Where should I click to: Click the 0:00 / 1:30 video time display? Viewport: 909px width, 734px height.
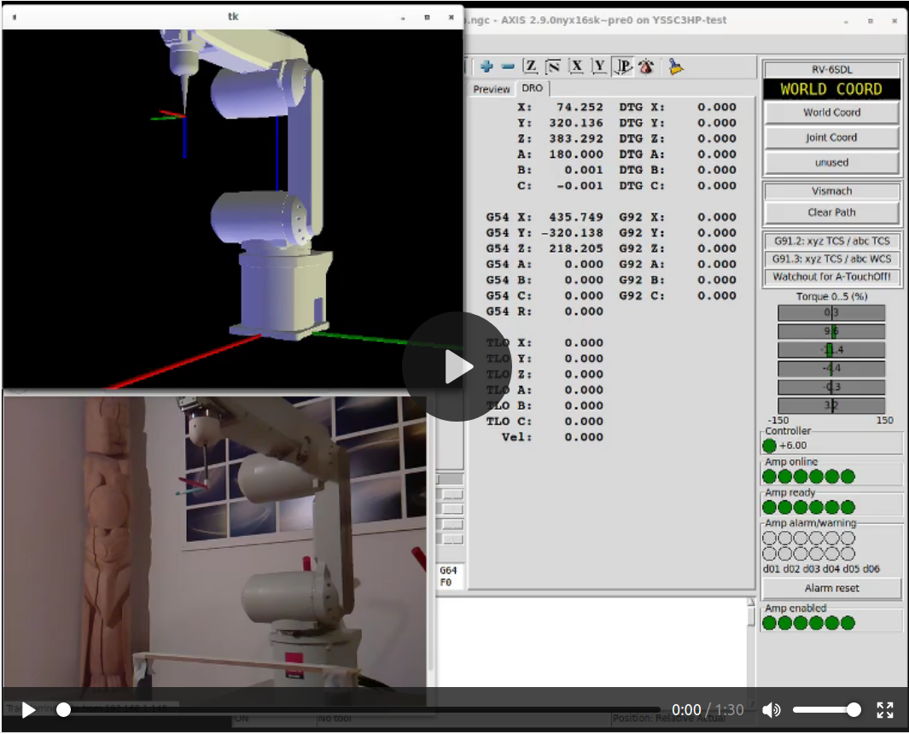pos(708,710)
